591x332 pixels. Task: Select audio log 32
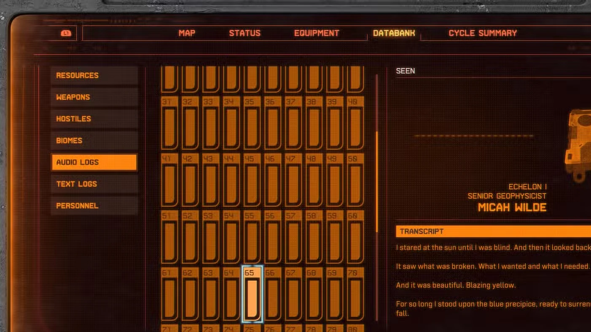pos(190,123)
